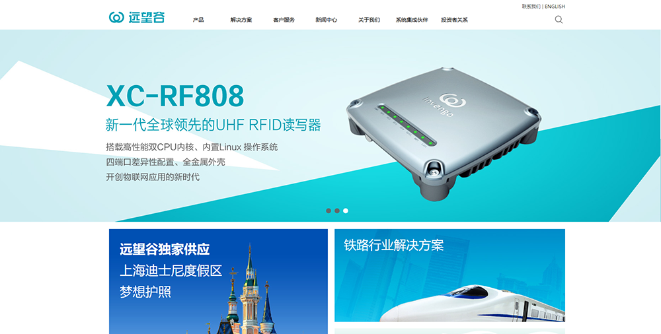This screenshot has width=661, height=334.
Task: Select the first carousel dot
Action: (x=329, y=211)
